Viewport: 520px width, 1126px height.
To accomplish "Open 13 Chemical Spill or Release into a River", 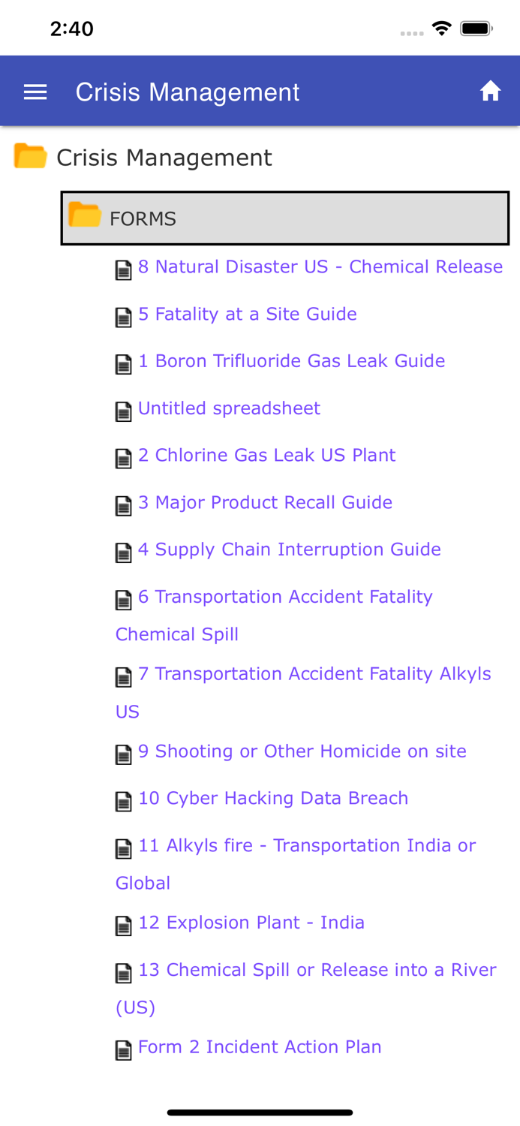I will click(317, 970).
